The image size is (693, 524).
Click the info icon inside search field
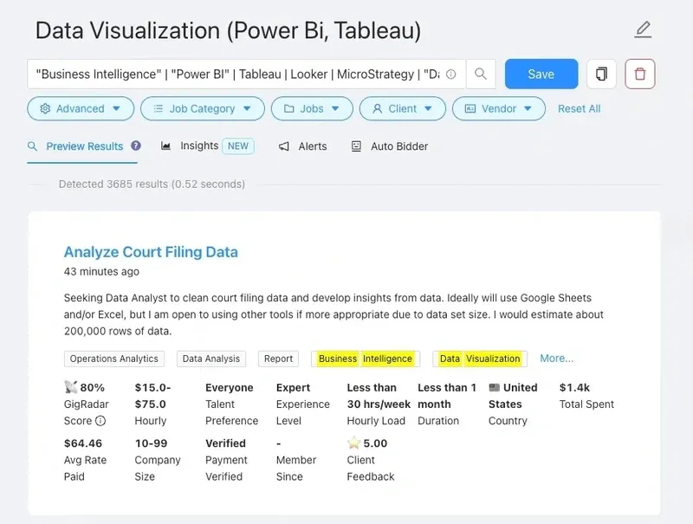pyautogui.click(x=450, y=74)
